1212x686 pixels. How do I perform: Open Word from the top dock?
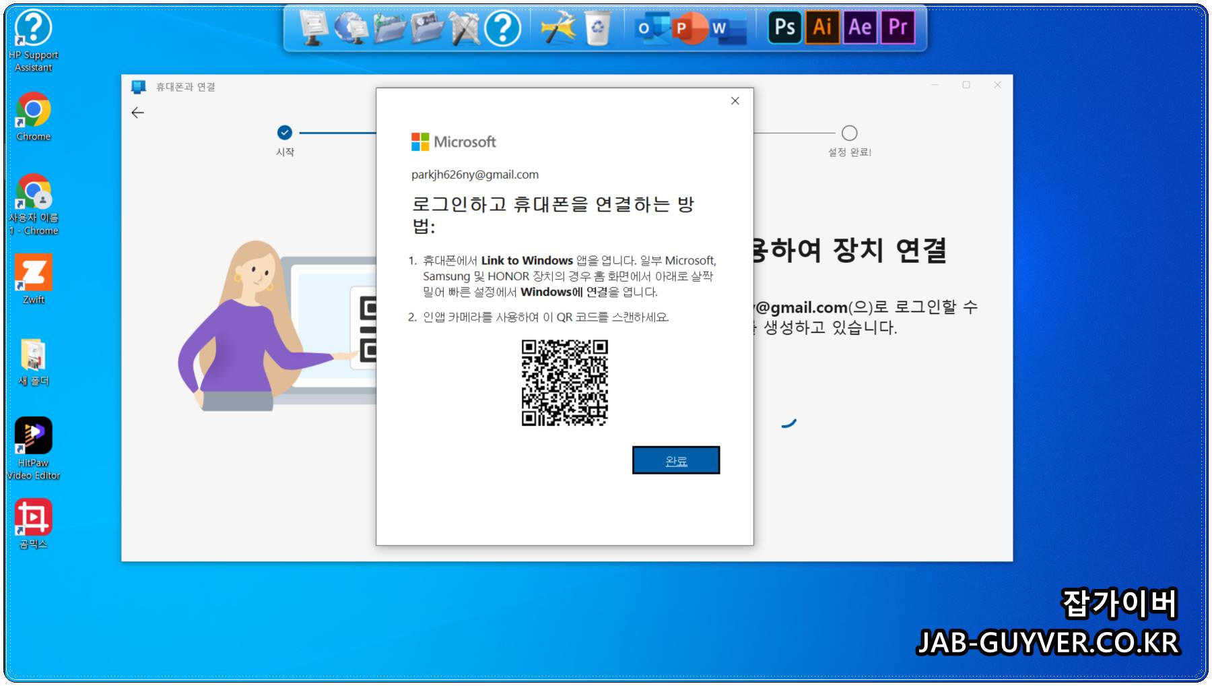point(727,28)
